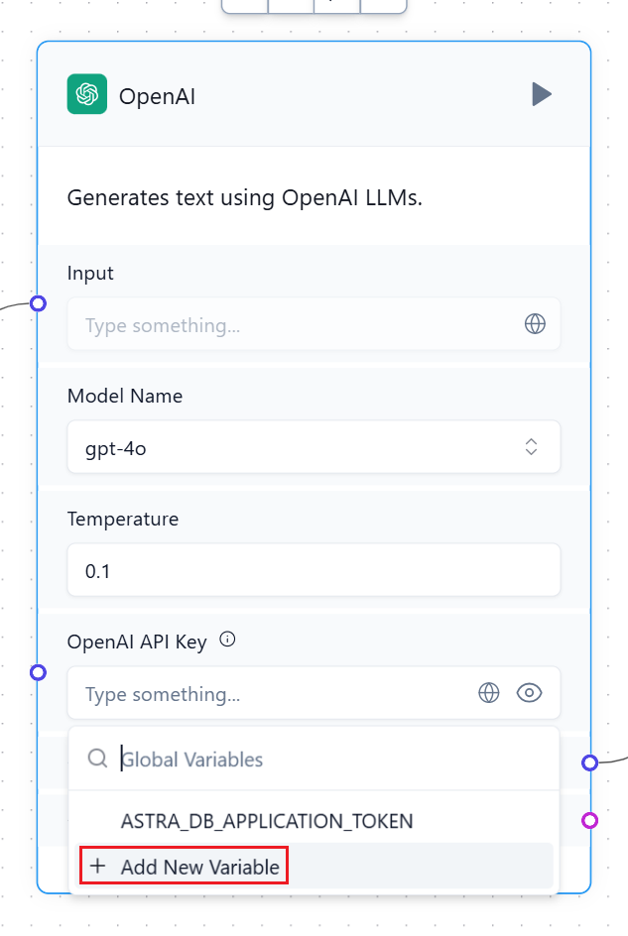Toggle API key visibility with eye icon
This screenshot has width=628, height=936.
(529, 693)
